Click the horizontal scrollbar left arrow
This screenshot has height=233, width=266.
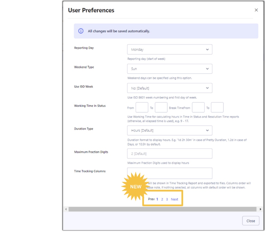pos(66,209)
